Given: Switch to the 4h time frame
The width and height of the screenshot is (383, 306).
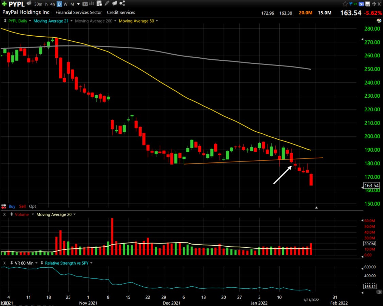Looking at the screenshot, I should pyautogui.click(x=53, y=4).
